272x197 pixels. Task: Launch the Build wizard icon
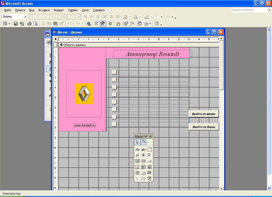132,24
